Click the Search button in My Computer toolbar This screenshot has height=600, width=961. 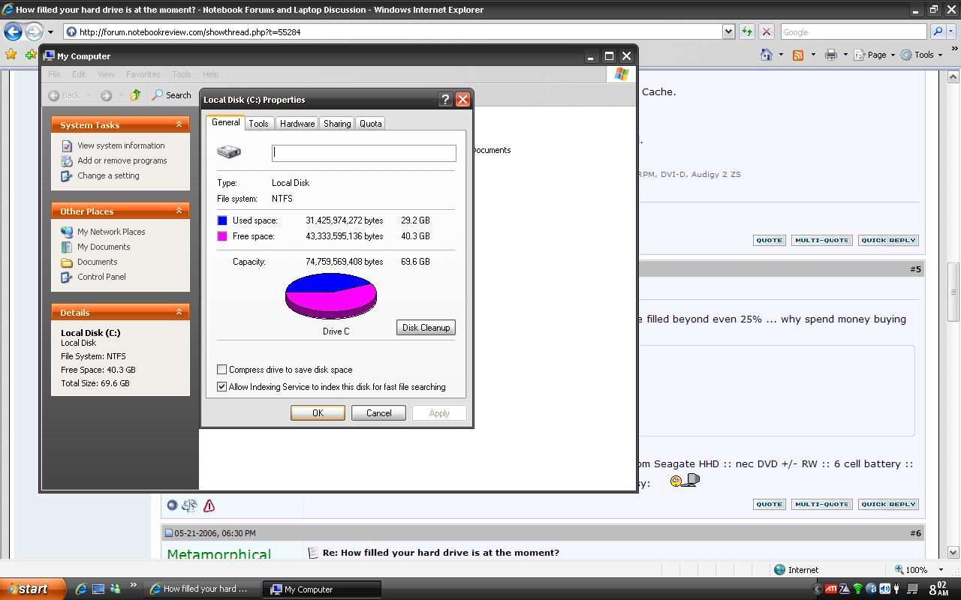pos(171,95)
